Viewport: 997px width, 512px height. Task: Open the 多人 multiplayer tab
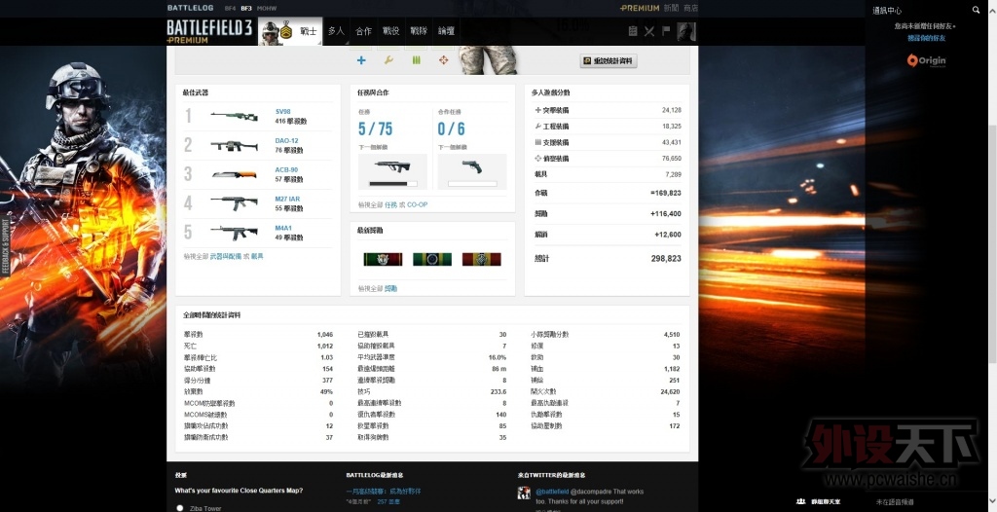pos(336,30)
